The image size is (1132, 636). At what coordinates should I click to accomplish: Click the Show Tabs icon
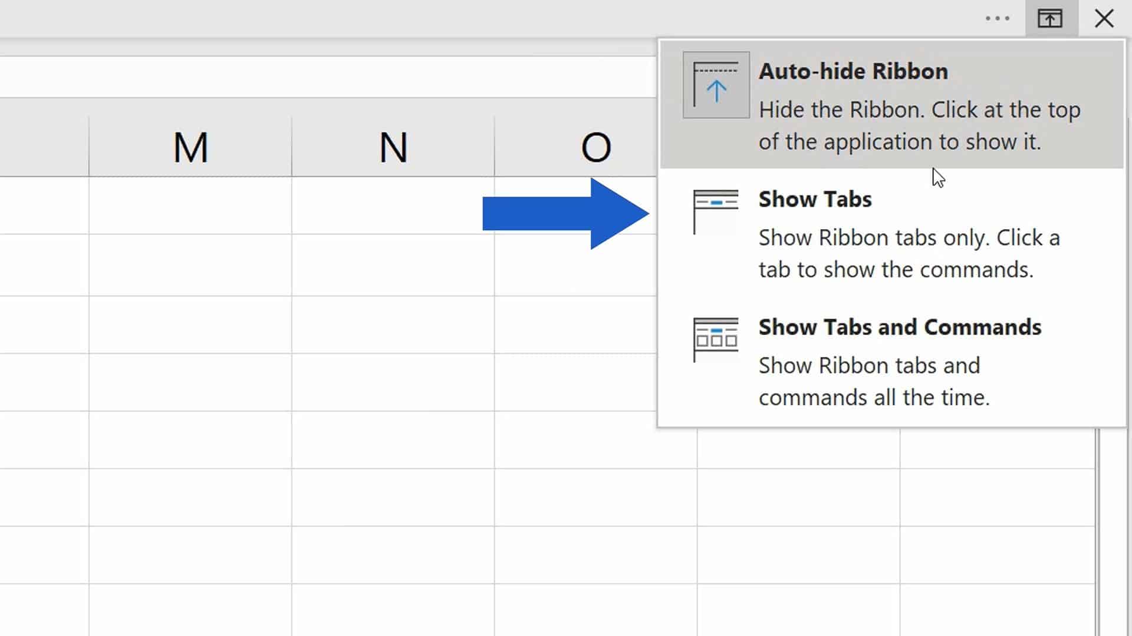point(715,210)
